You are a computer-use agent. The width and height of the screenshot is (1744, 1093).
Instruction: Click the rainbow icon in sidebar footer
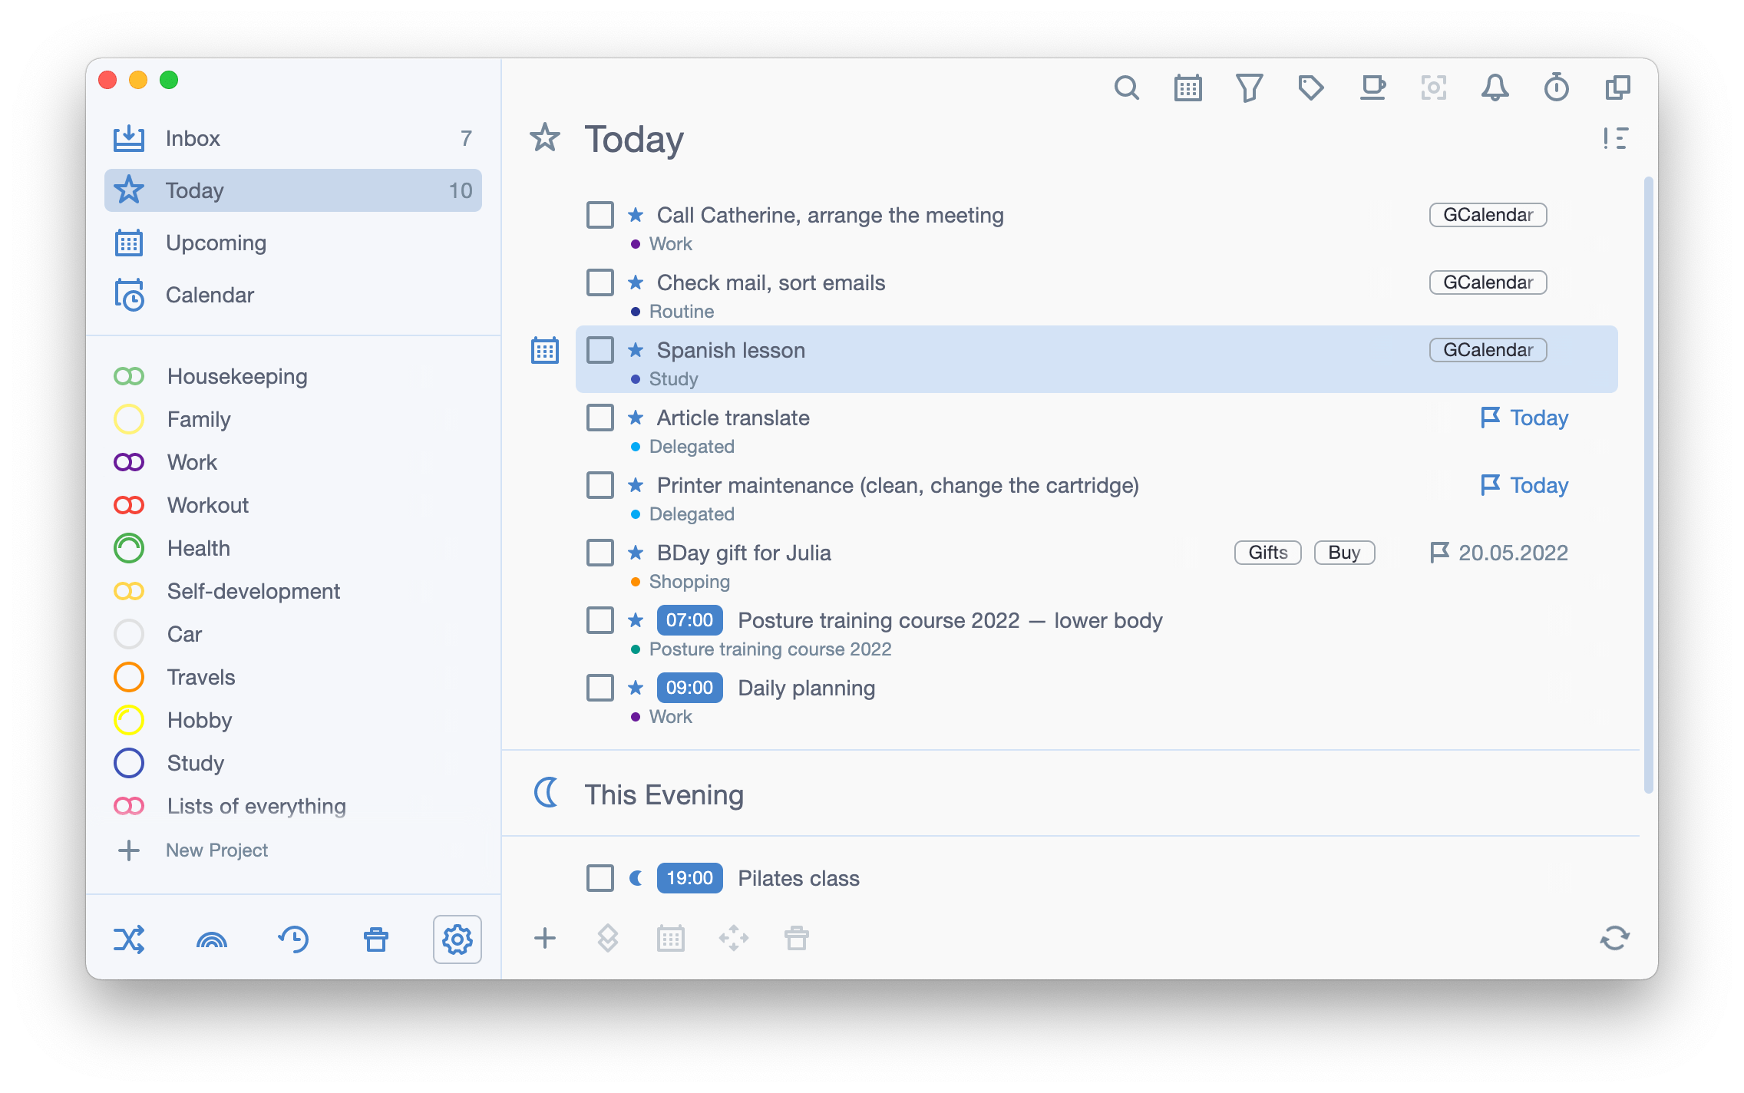[212, 939]
